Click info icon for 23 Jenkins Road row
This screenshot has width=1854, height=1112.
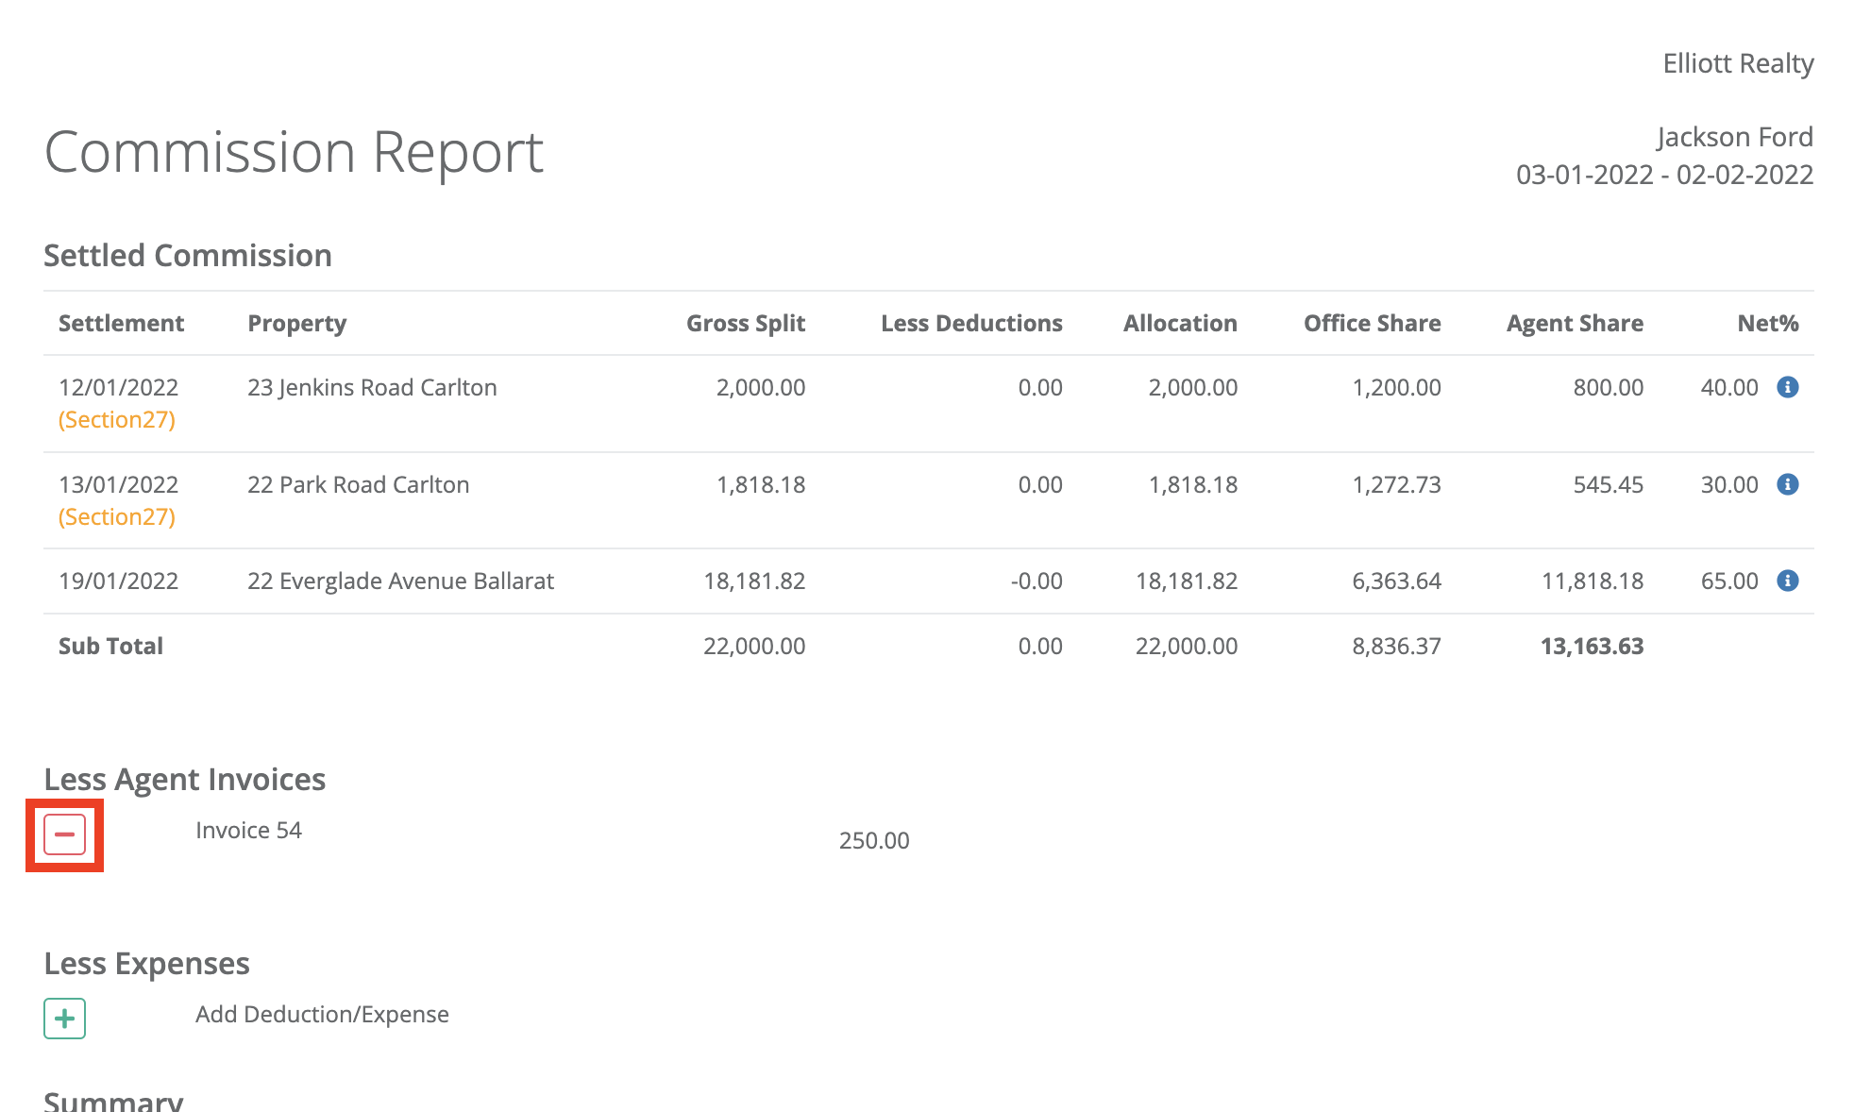click(1787, 387)
